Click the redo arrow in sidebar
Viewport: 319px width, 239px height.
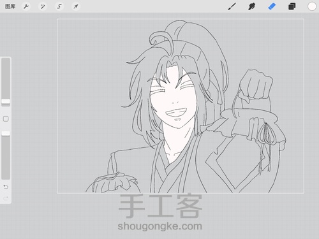coord(6,198)
